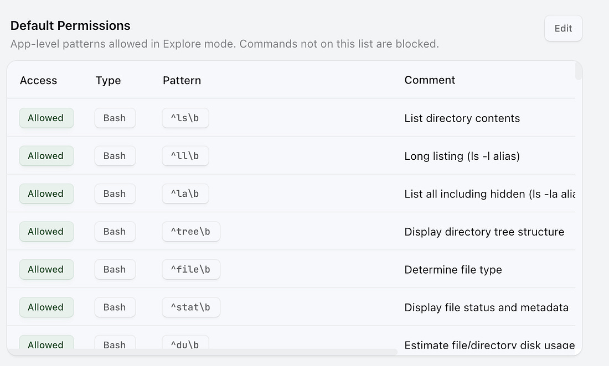Click the Edit button

(563, 28)
